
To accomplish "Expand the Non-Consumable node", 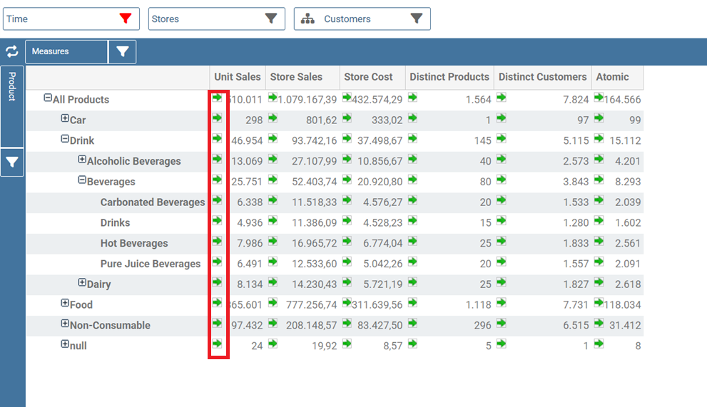I will click(65, 324).
